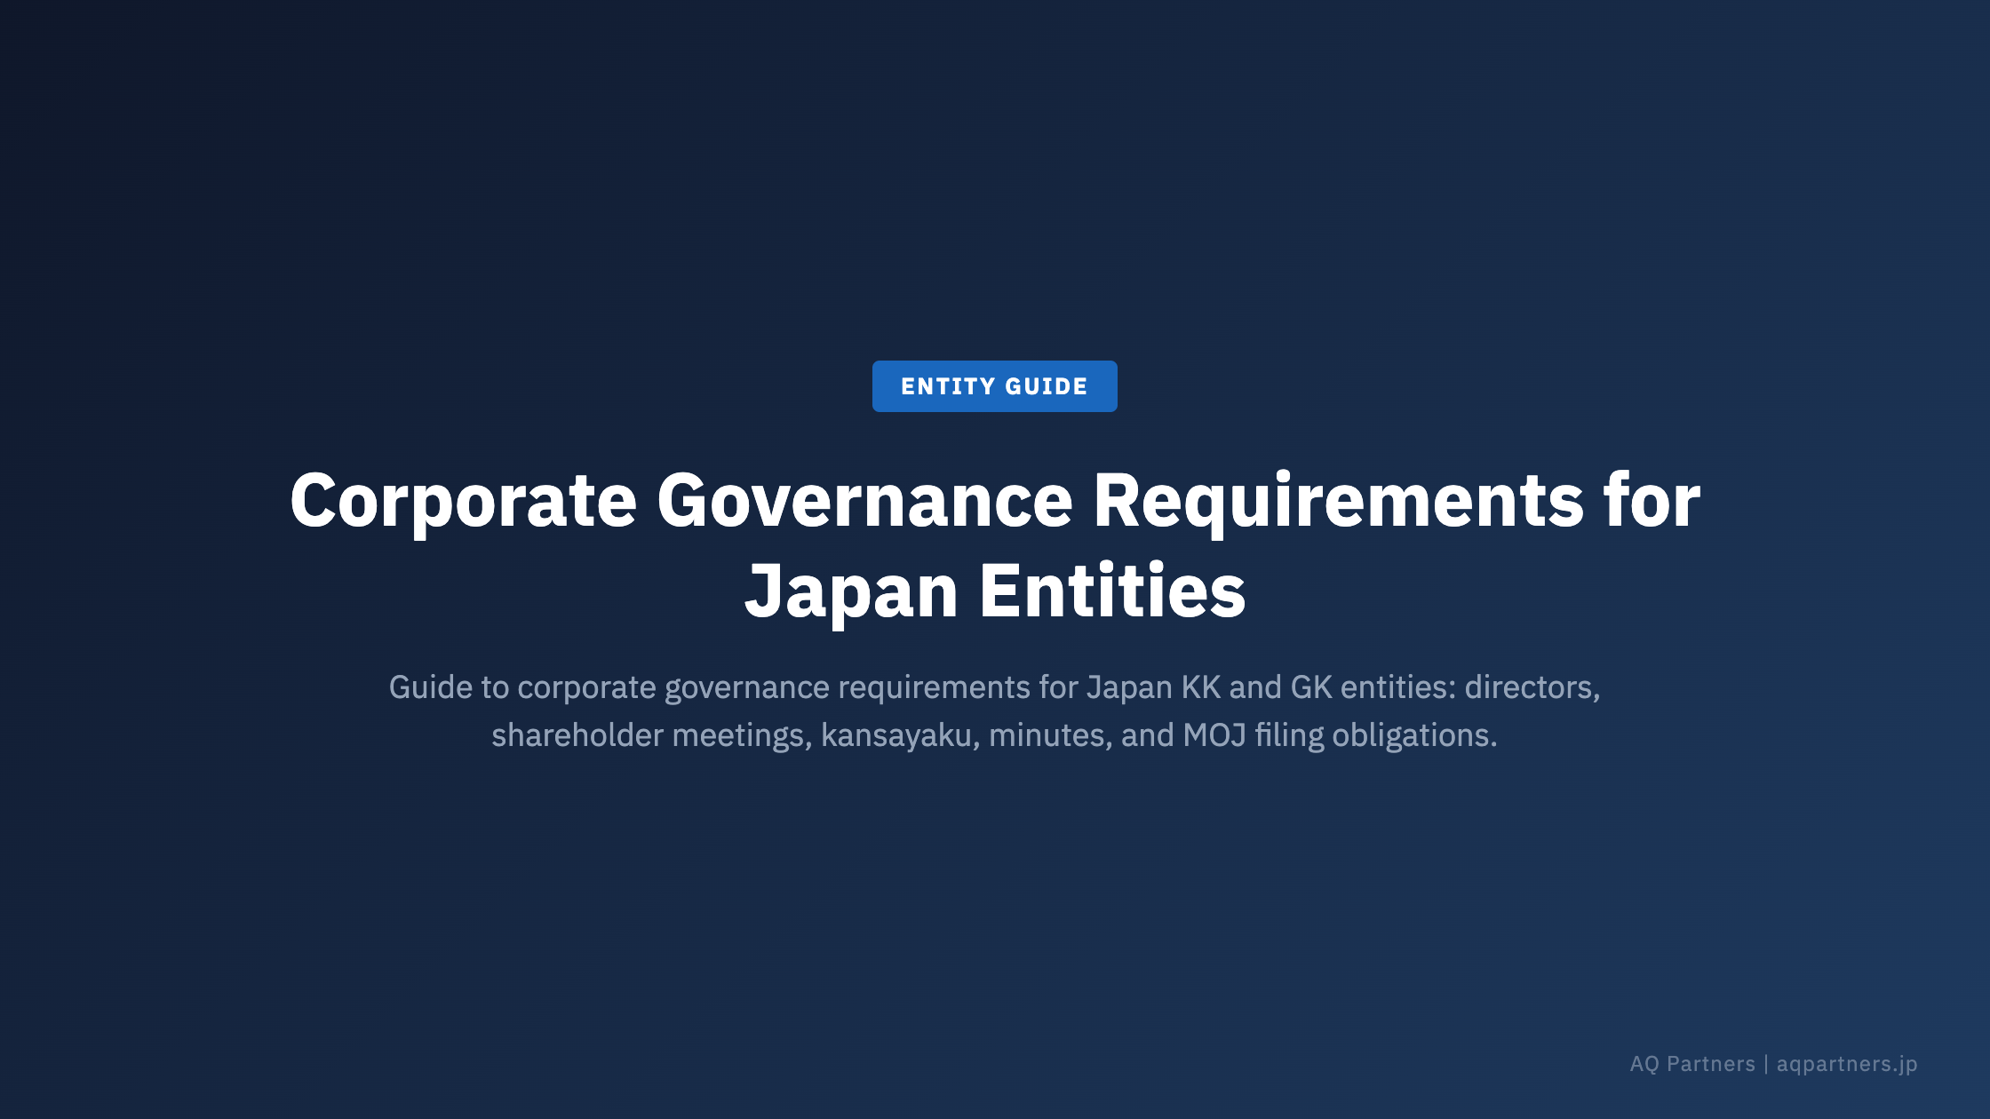Select the word Requirements in the title
The height and width of the screenshot is (1119, 1990).
coord(1337,502)
